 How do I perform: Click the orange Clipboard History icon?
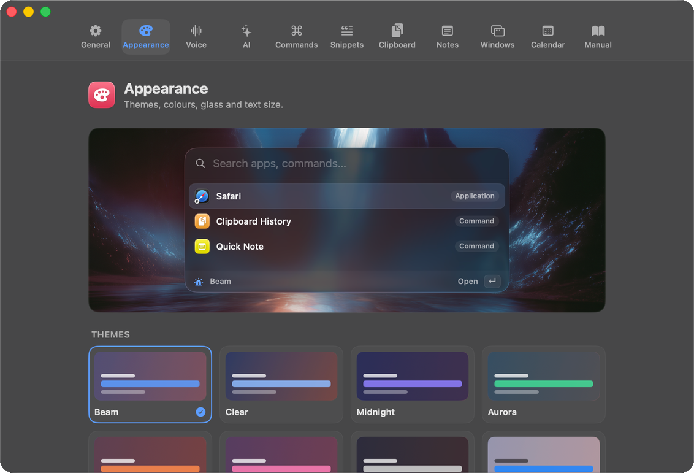click(202, 221)
